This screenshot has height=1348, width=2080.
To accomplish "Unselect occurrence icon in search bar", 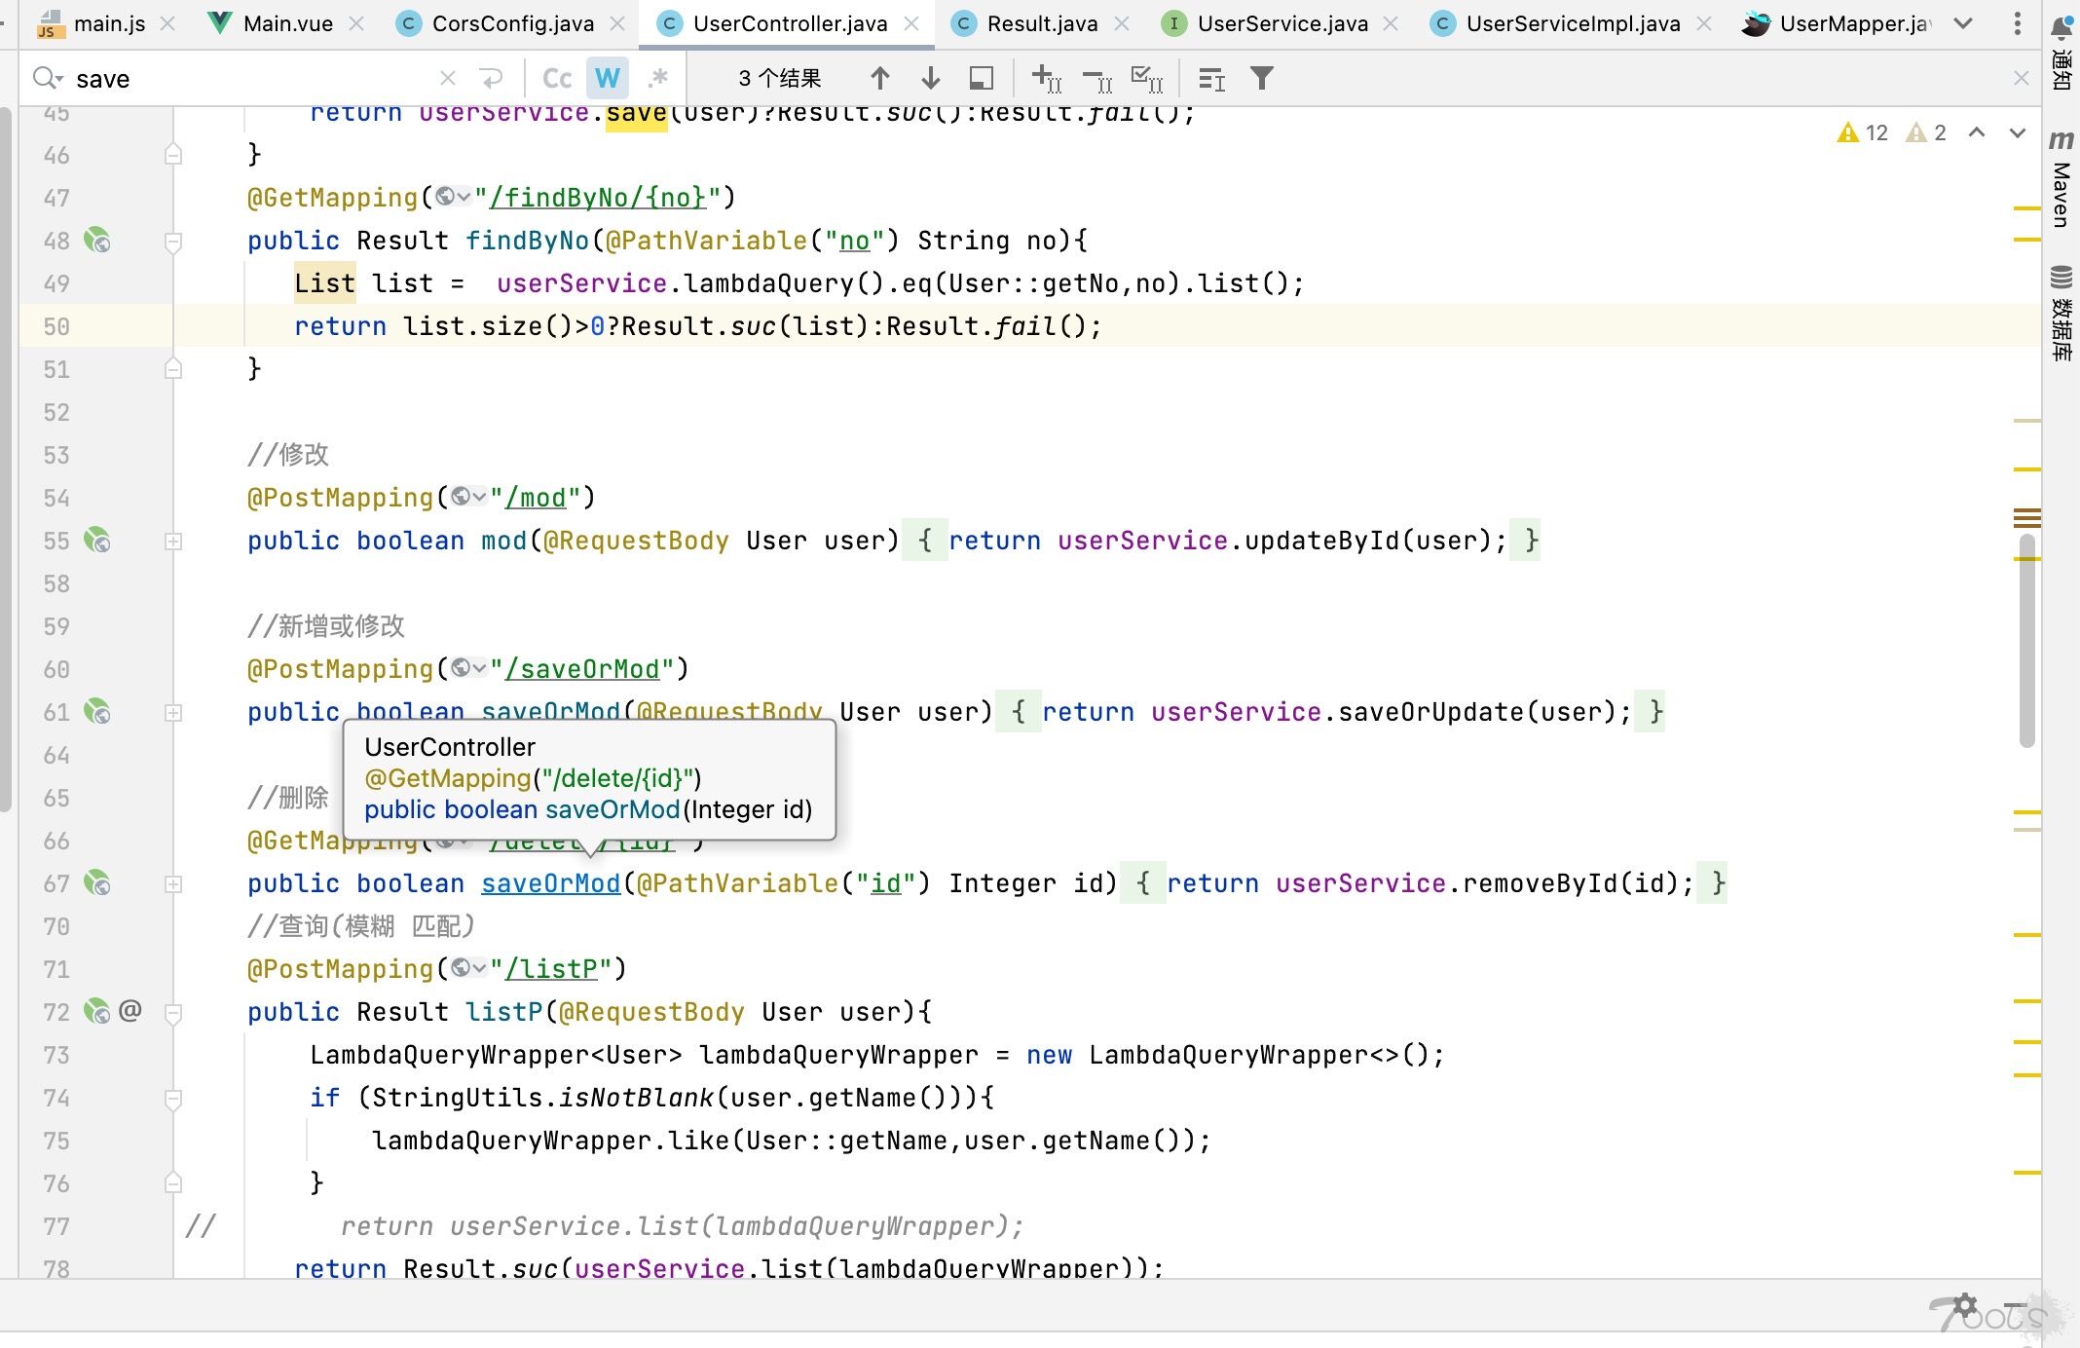I will [1097, 80].
